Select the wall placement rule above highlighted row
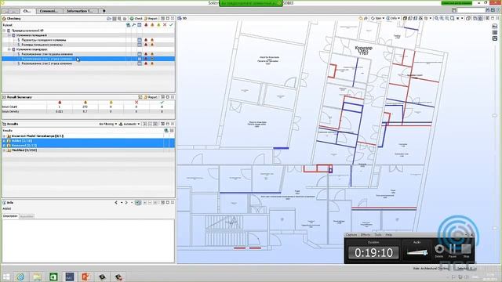This screenshot has height=282, width=502. (x=47, y=54)
